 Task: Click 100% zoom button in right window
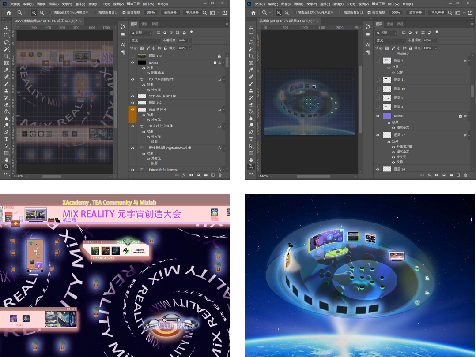396,12
